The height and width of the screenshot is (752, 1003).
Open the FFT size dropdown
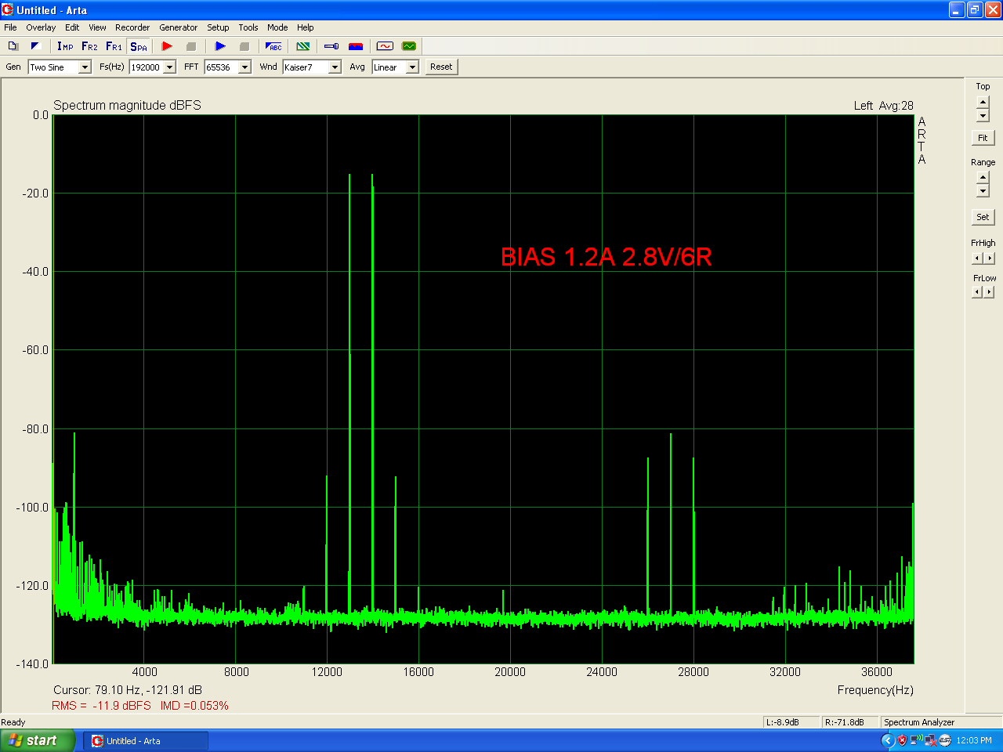tap(244, 67)
